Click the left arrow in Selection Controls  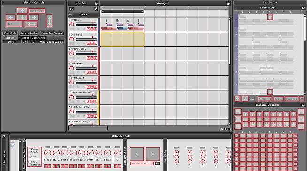click(11, 17)
